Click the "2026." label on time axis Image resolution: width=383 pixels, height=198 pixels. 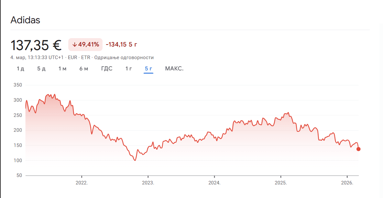coord(347,182)
